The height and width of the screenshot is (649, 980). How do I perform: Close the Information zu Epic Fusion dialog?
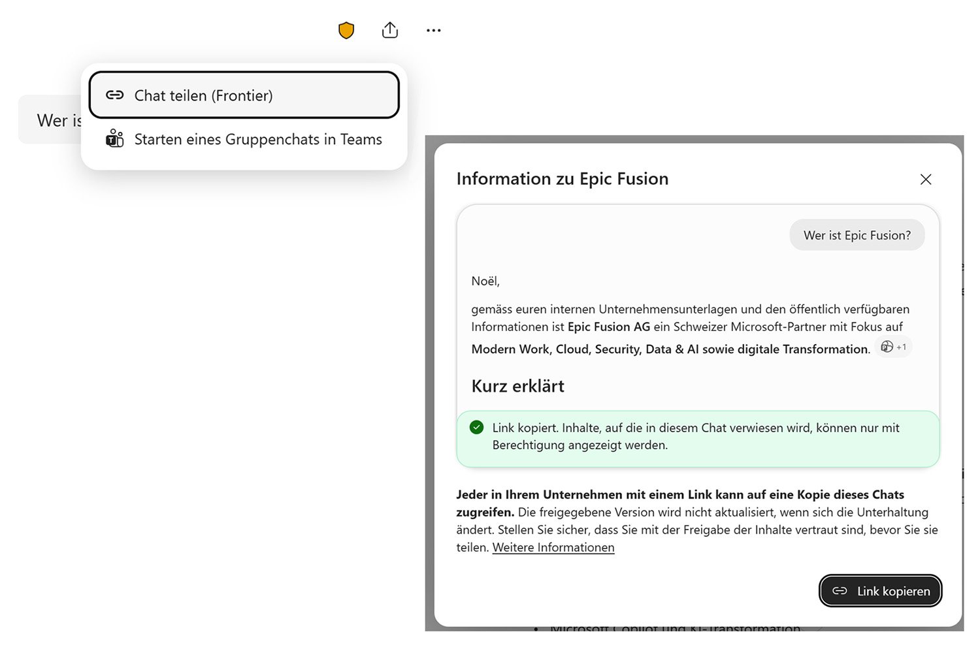[x=926, y=180]
